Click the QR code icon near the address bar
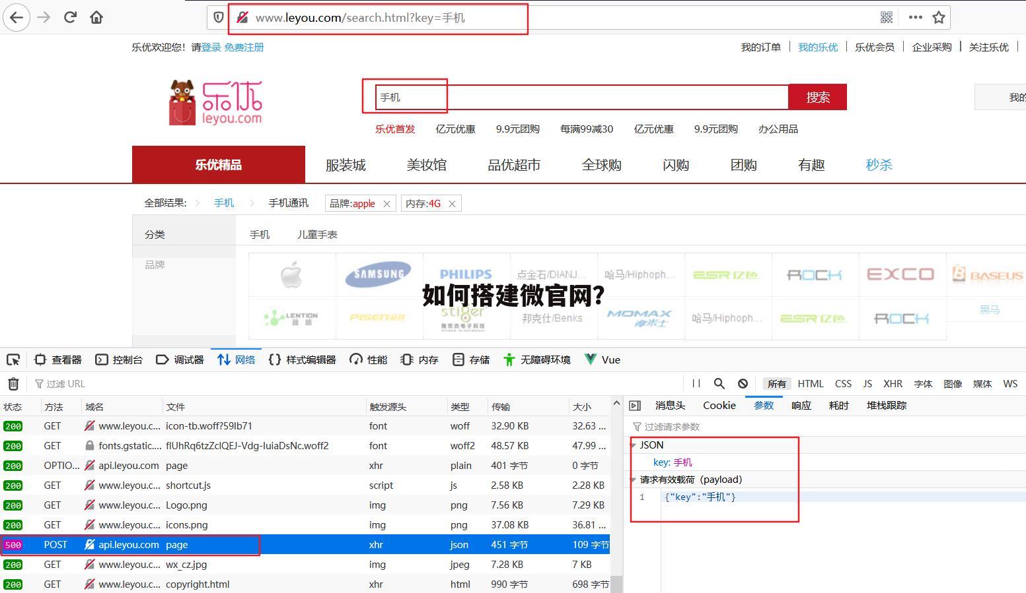The height and width of the screenshot is (593, 1026). pyautogui.click(x=886, y=17)
